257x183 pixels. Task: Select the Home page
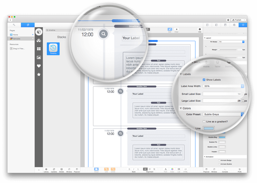[x=21, y=35]
